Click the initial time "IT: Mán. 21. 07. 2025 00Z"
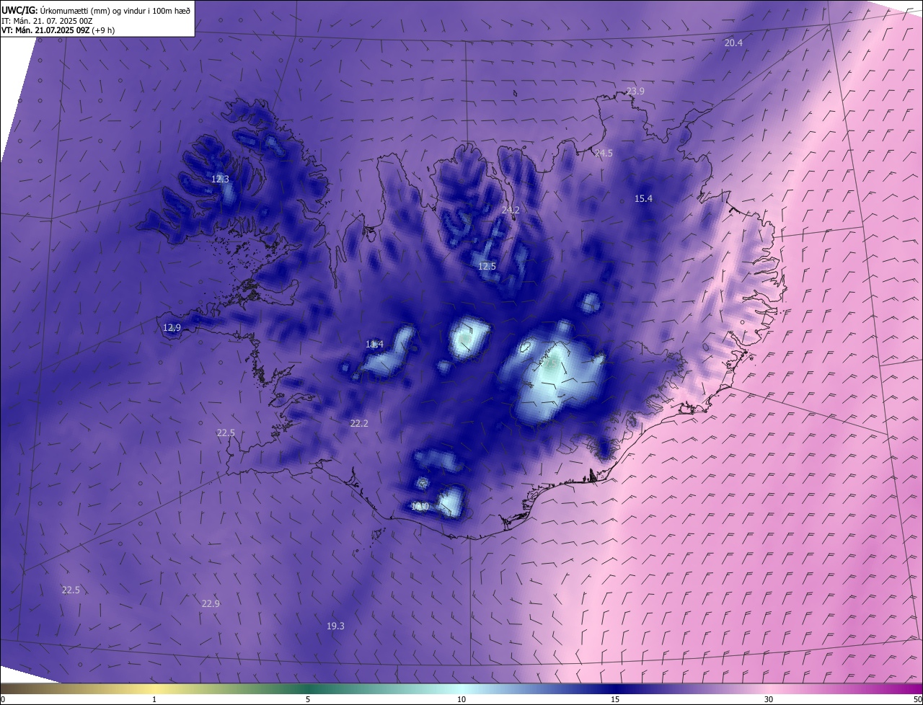 click(46, 21)
